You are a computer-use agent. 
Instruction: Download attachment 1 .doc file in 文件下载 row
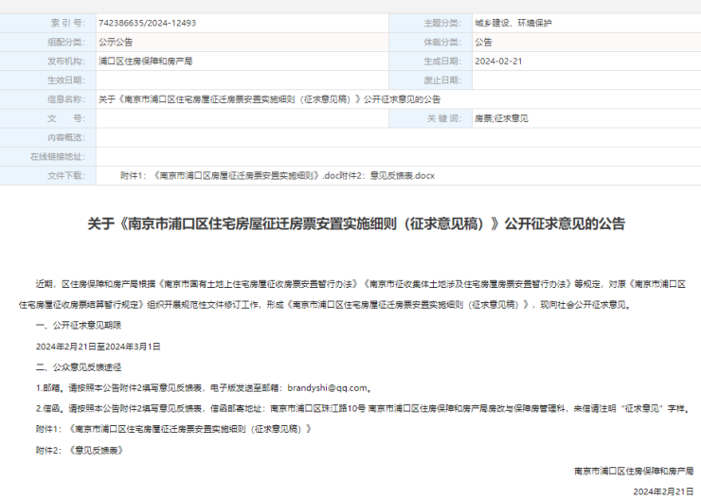click(243, 176)
